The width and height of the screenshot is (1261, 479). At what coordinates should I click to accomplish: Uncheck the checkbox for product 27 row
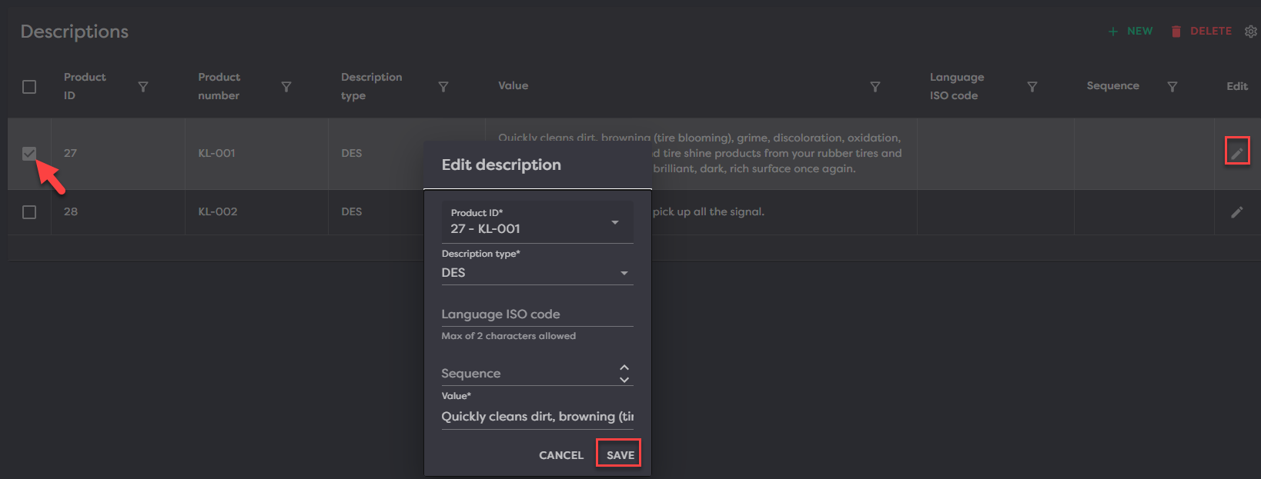click(29, 153)
